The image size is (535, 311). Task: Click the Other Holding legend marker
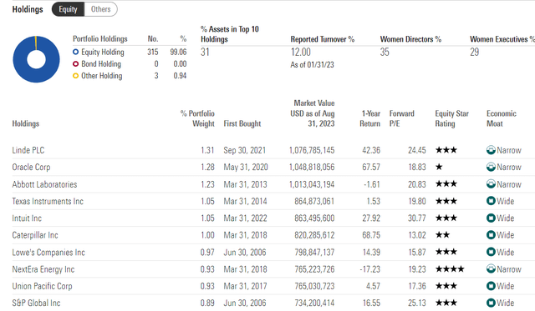tap(76, 76)
